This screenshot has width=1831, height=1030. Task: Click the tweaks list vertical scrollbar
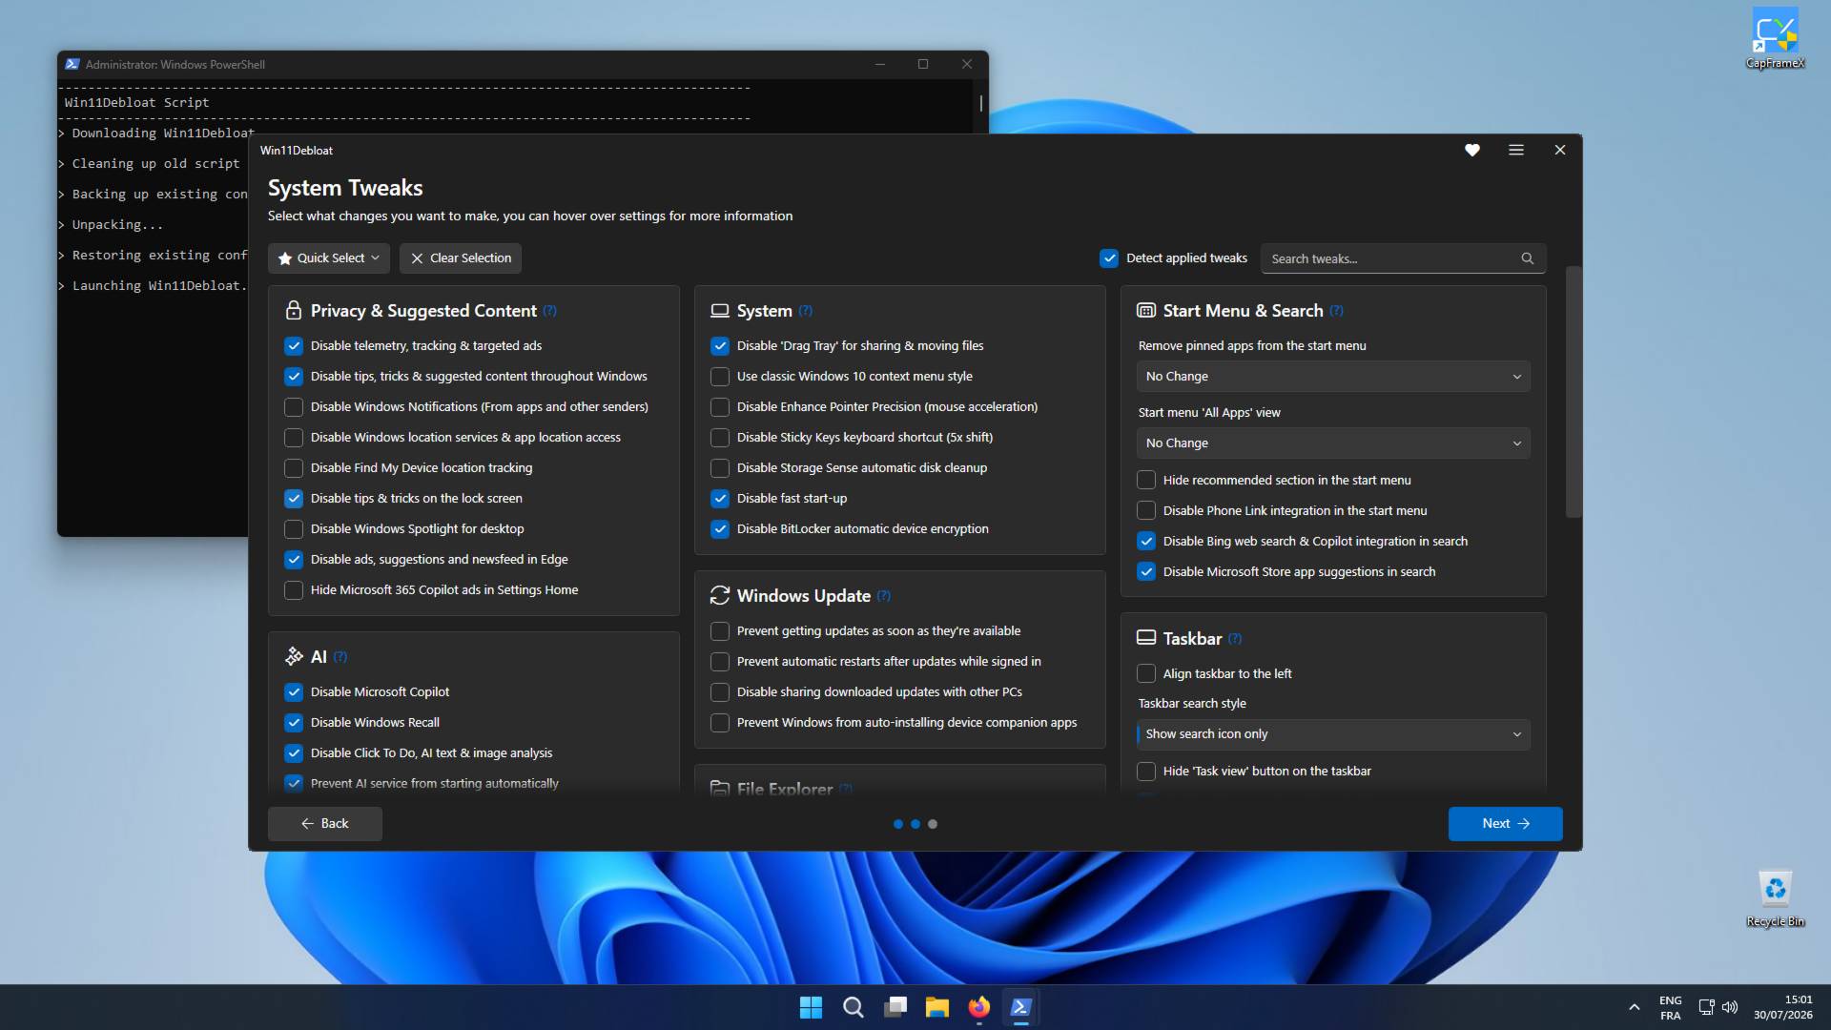pyautogui.click(x=1574, y=392)
